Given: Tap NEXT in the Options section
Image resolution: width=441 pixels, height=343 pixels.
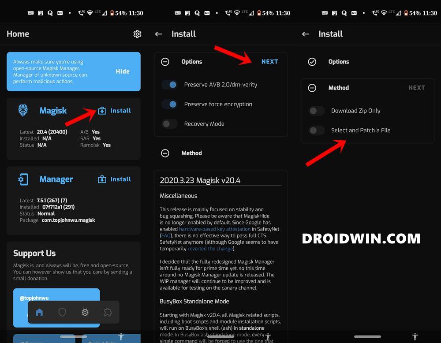Looking at the screenshot, I should tap(269, 62).
